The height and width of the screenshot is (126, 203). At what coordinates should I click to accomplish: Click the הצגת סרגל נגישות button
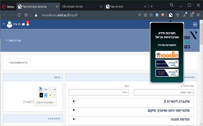(x=45, y=102)
